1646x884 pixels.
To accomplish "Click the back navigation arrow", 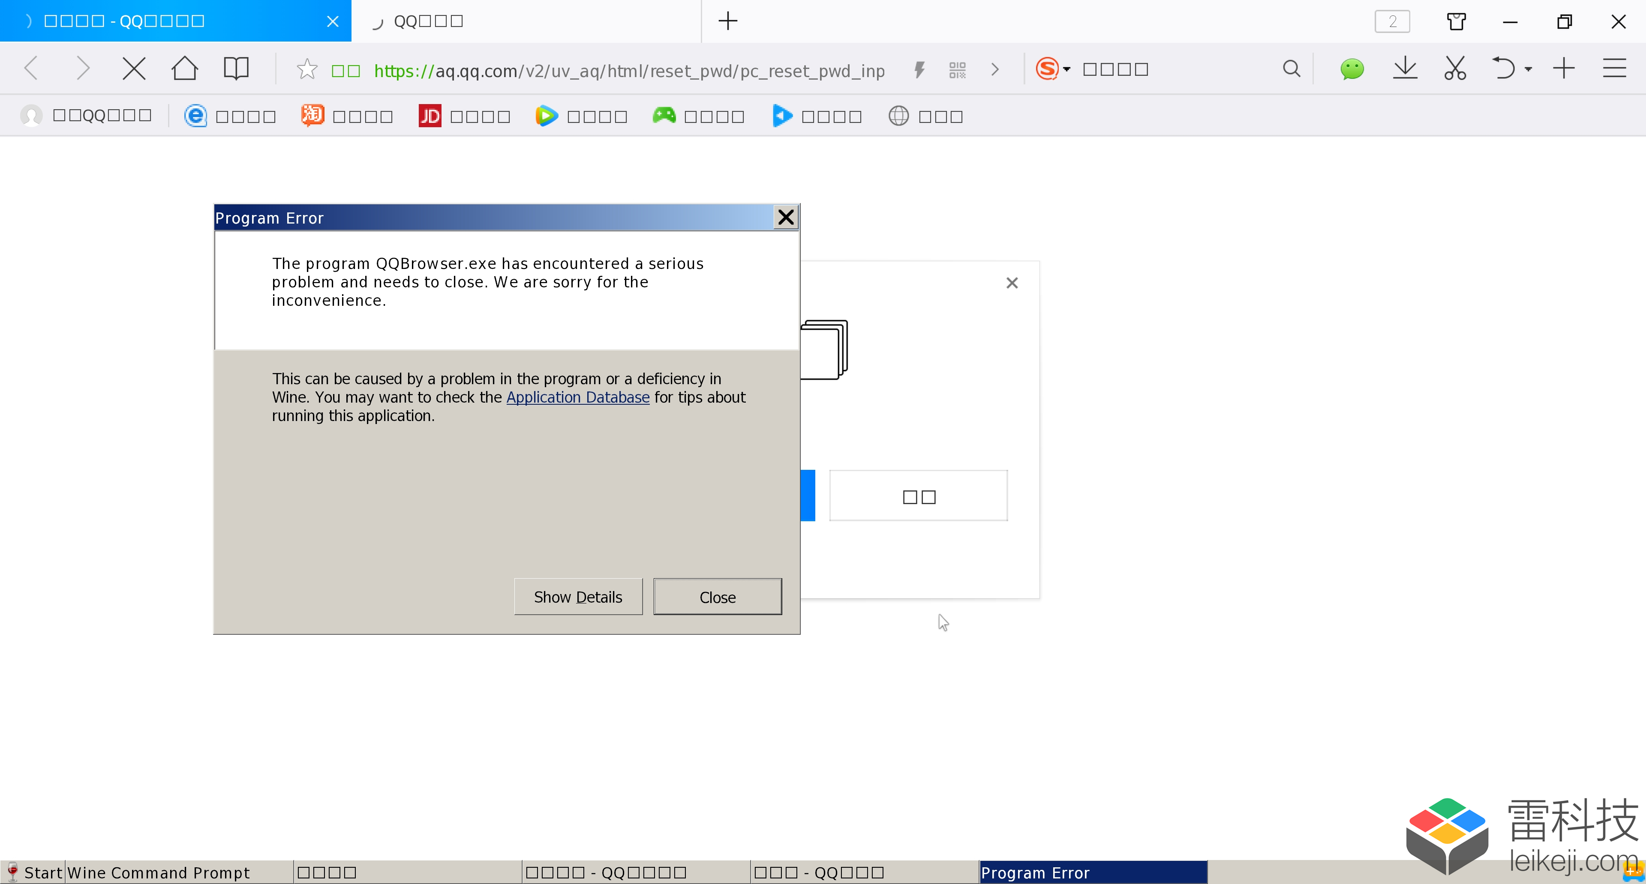I will tap(33, 69).
